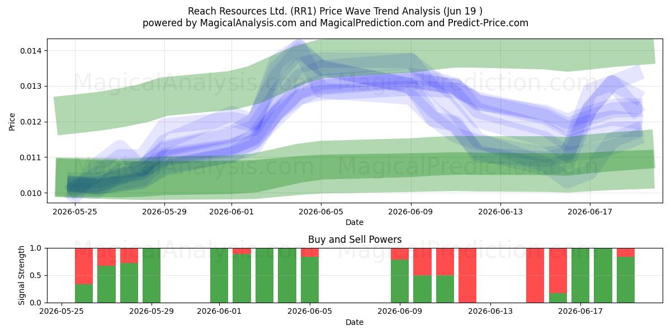Select green segment of June 11 bar
The height and width of the screenshot is (335, 671).
pyautogui.click(x=445, y=289)
